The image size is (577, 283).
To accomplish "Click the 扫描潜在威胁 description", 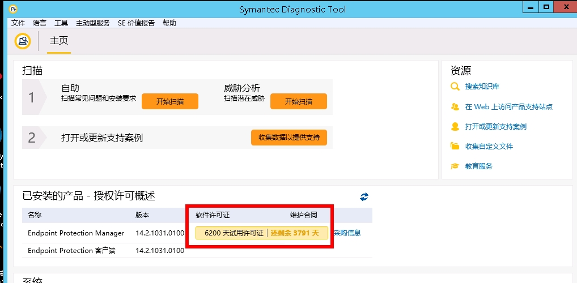I will pos(244,98).
